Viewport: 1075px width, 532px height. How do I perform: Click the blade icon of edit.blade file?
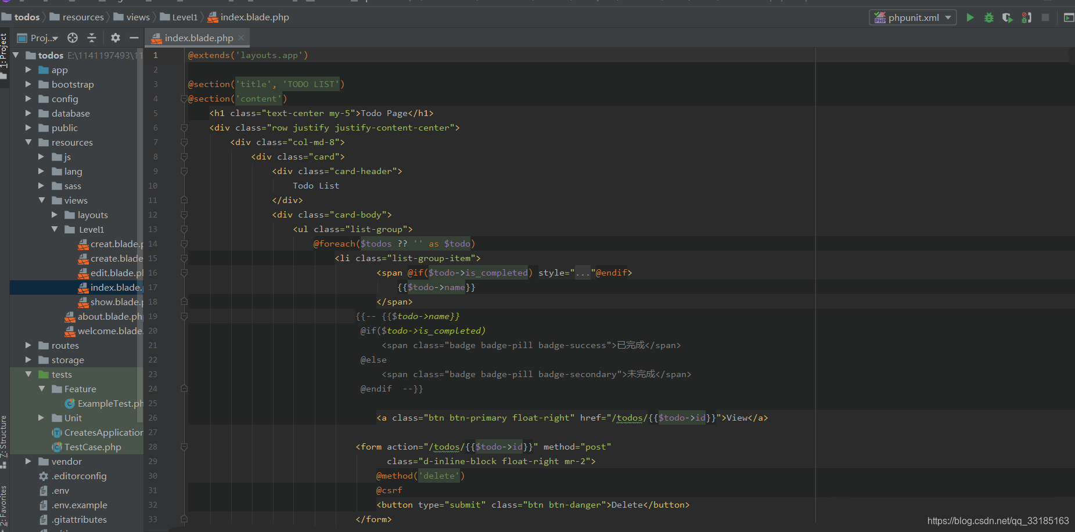coord(84,273)
